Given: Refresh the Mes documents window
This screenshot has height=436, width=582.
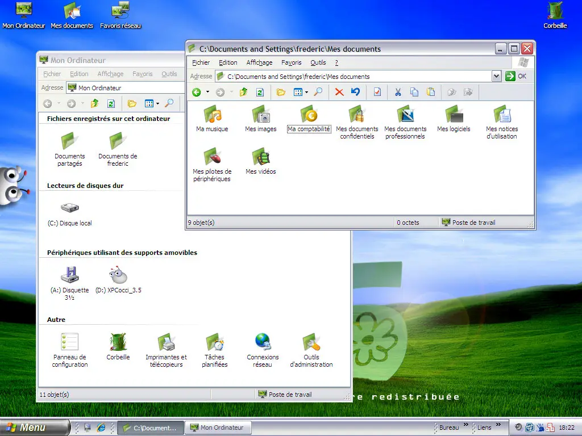Looking at the screenshot, I should 260,93.
